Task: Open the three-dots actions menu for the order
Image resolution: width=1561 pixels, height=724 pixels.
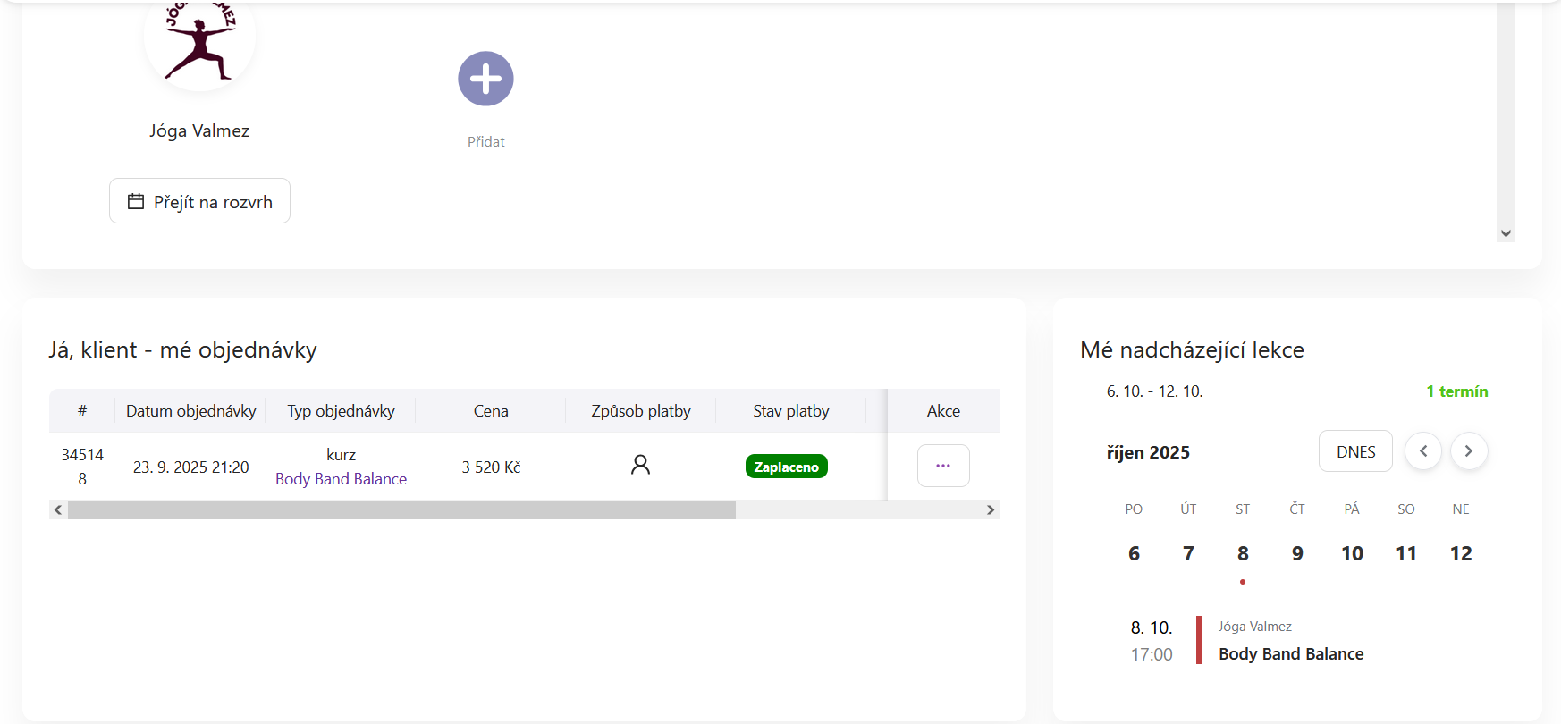Action: (x=942, y=466)
